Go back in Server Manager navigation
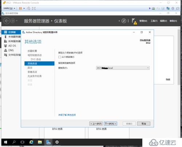 (7, 21)
